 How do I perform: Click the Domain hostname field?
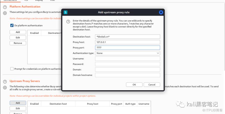[128, 75]
